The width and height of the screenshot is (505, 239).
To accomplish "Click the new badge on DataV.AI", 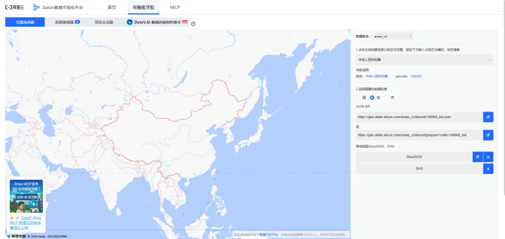I will coord(185,22).
